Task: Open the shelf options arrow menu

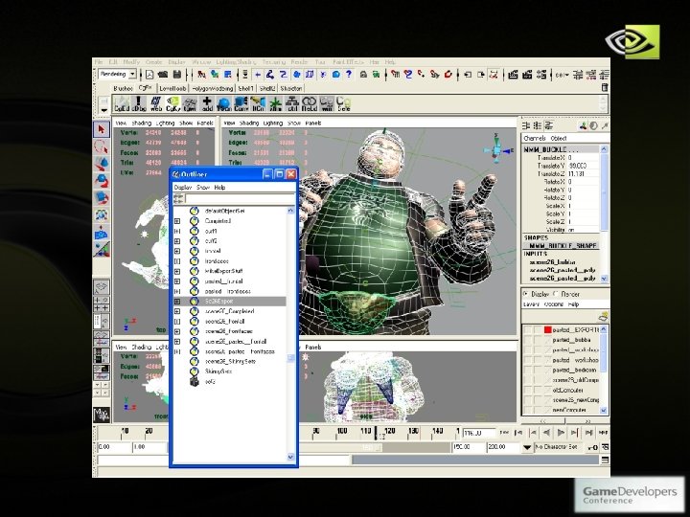Action: pos(103,109)
